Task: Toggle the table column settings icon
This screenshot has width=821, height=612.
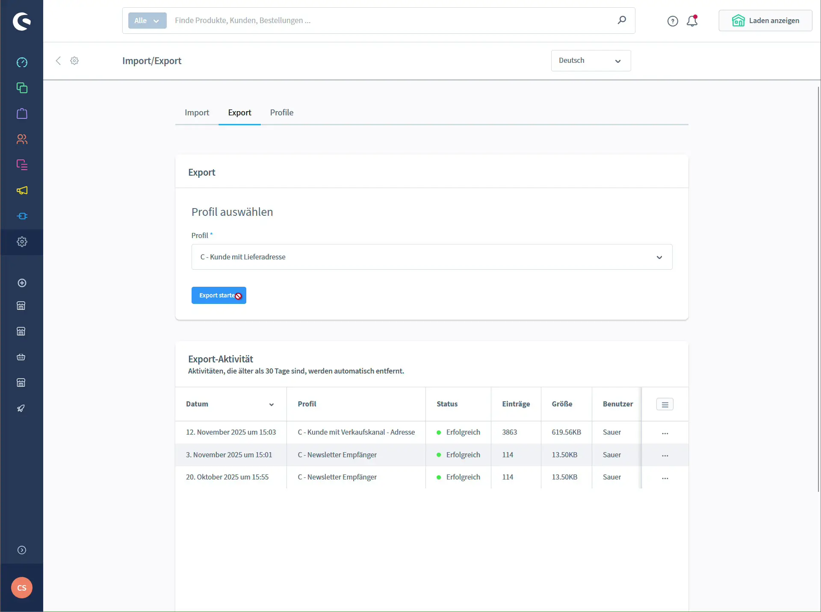Action: tap(664, 404)
